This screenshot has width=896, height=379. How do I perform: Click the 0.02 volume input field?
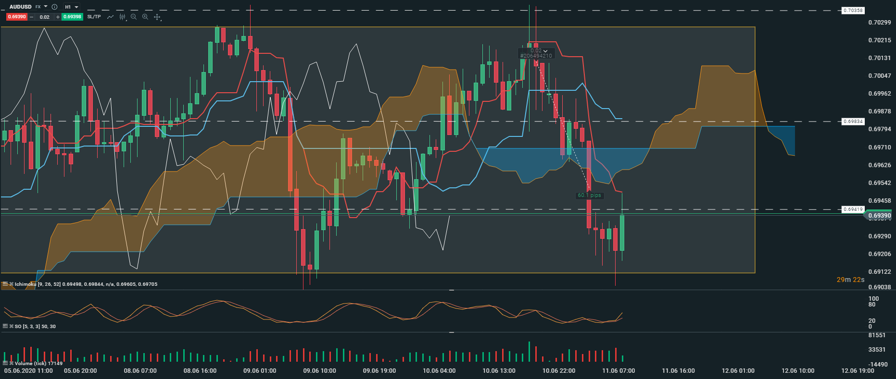(x=45, y=17)
